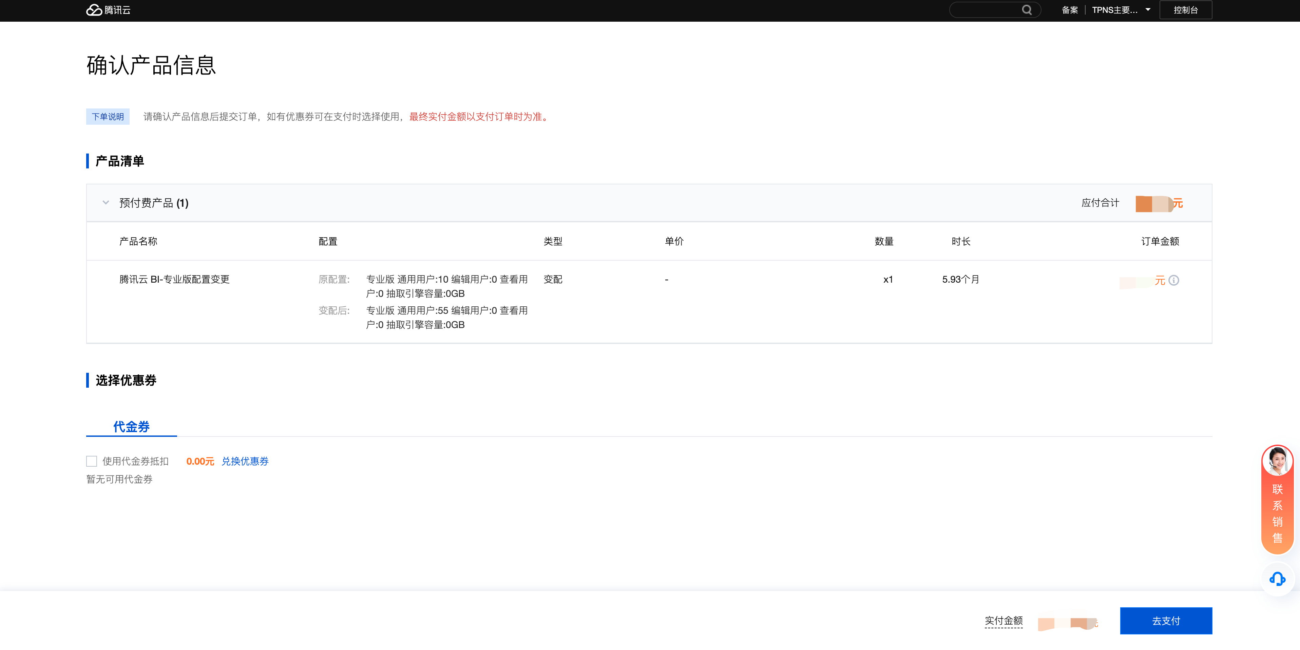Click the account dropdown arrow
The width and height of the screenshot is (1300, 650).
point(1148,9)
